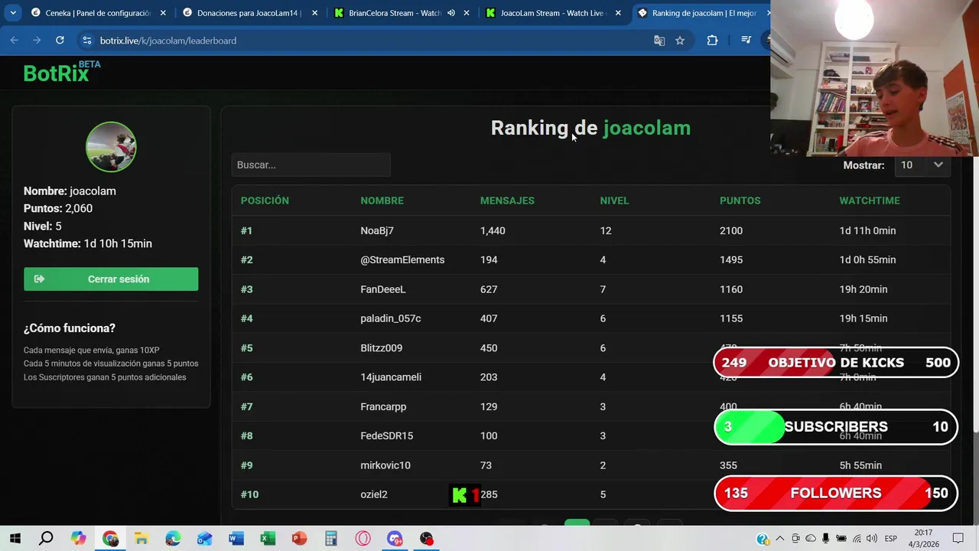Click the BotRix BETA logo
This screenshot has width=979, height=551.
click(61, 72)
